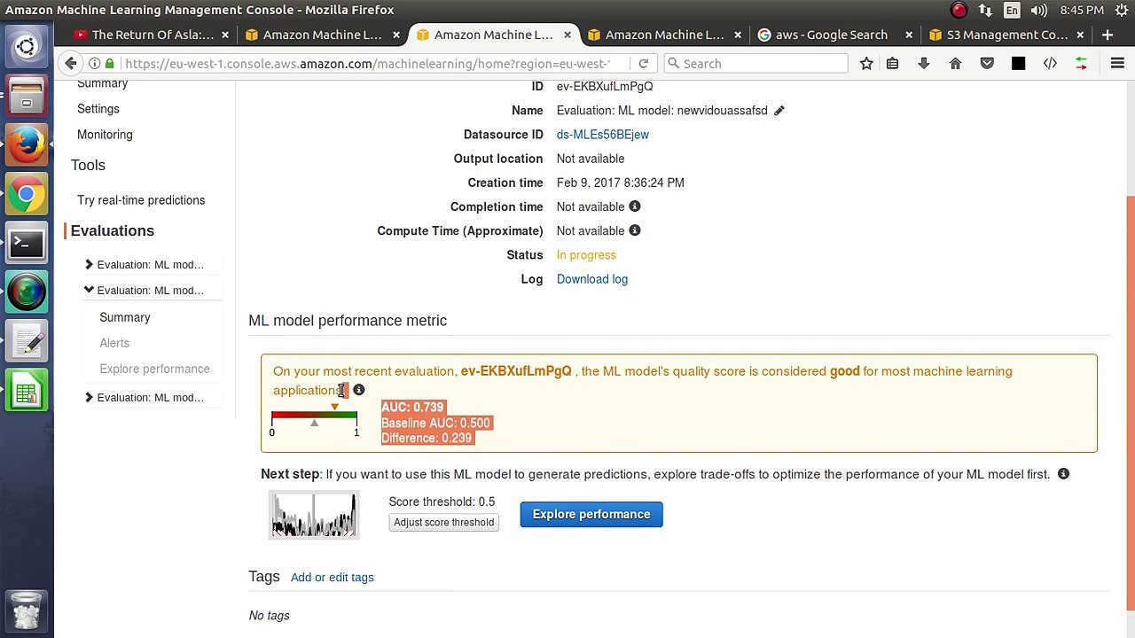Open Monitoring in the left sidebar
1135x638 pixels.
click(105, 135)
